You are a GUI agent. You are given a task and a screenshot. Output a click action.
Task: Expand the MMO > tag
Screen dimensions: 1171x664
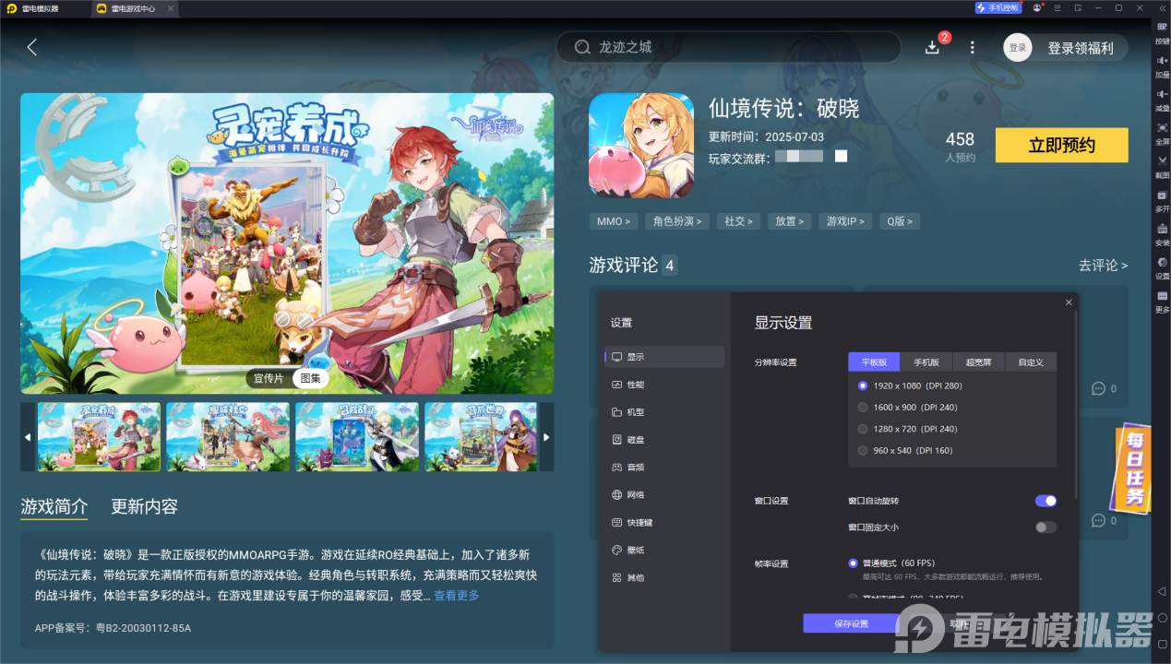click(x=614, y=221)
